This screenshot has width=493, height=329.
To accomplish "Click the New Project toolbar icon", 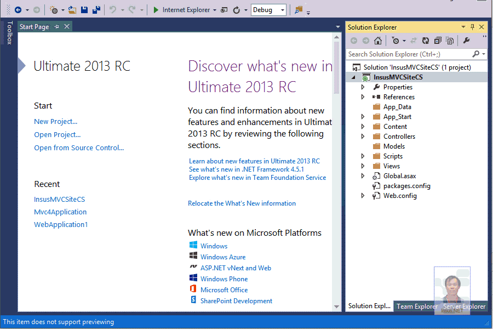I will coord(54,10).
